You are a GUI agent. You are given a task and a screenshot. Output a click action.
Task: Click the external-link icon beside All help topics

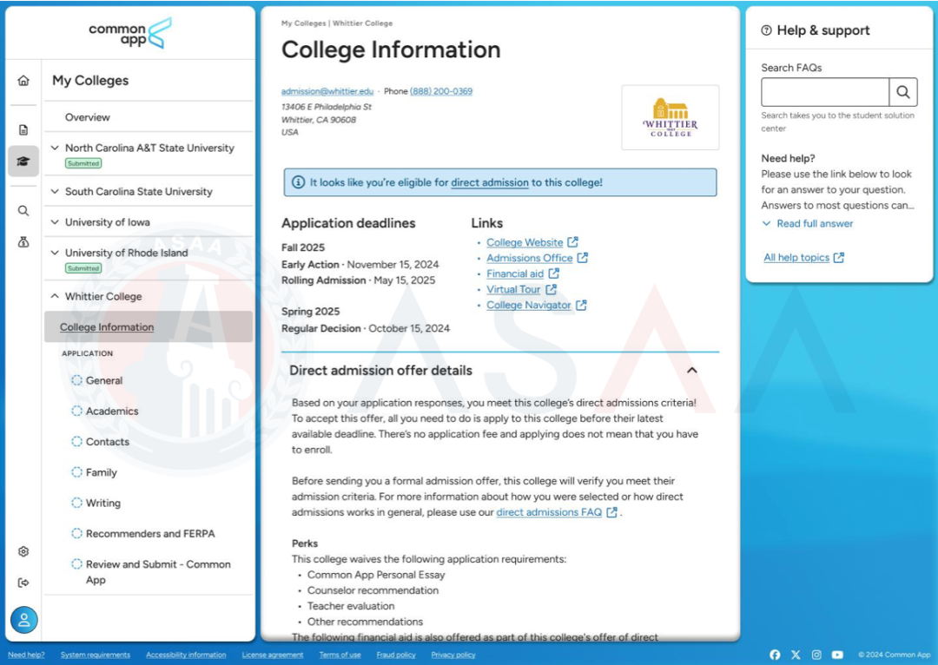pyautogui.click(x=839, y=258)
